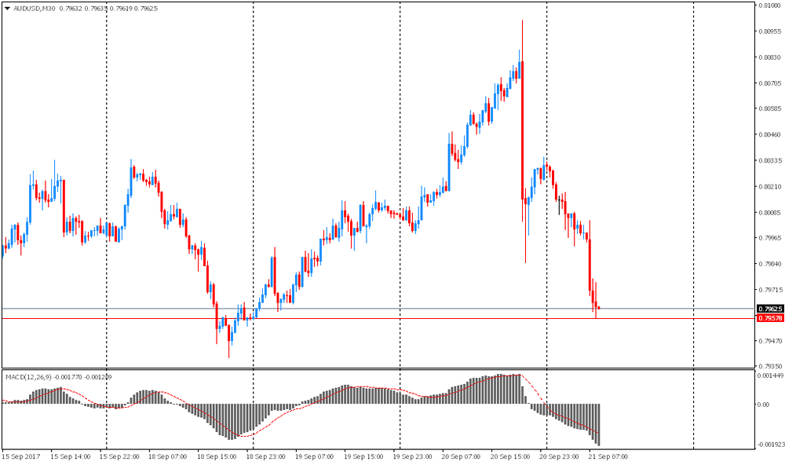Click the 20 Sep 23:00 time label
The width and height of the screenshot is (785, 465).
(x=559, y=456)
